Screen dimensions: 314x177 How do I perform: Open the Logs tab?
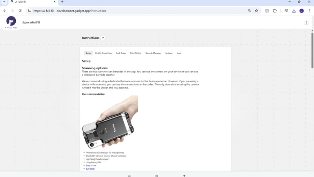click(x=179, y=53)
